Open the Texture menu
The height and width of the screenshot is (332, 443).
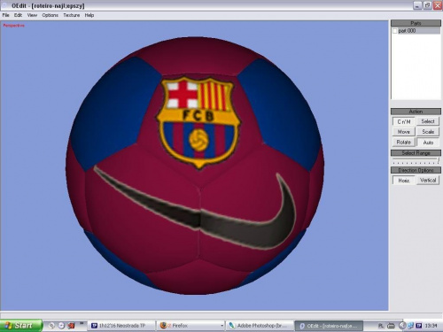[72, 15]
